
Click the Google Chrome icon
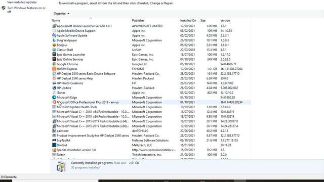(54, 64)
